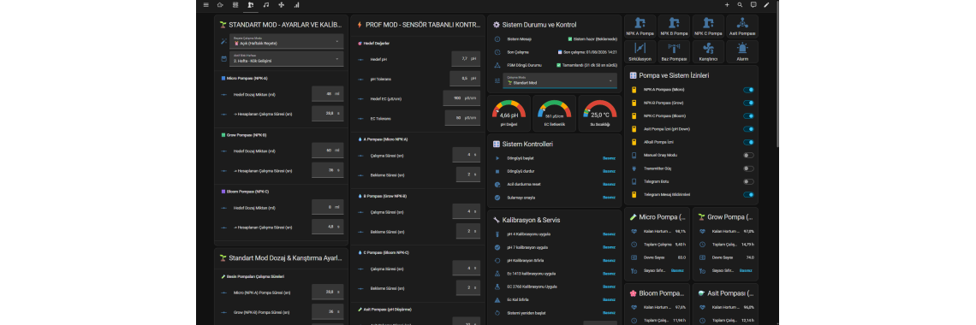Viewport: 976px width, 325px height.
Task: Click the flask icon beside Ec 1413 kalibrasyonu
Action: click(497, 274)
